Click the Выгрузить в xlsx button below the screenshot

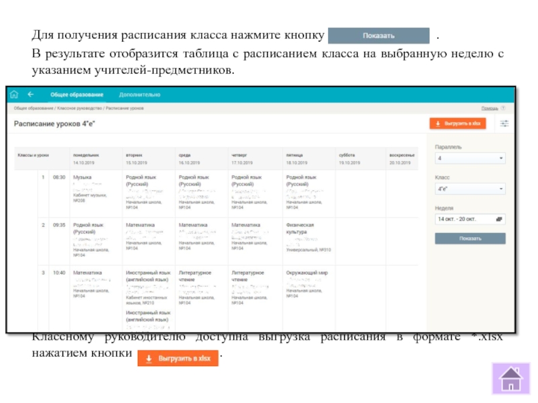click(178, 358)
